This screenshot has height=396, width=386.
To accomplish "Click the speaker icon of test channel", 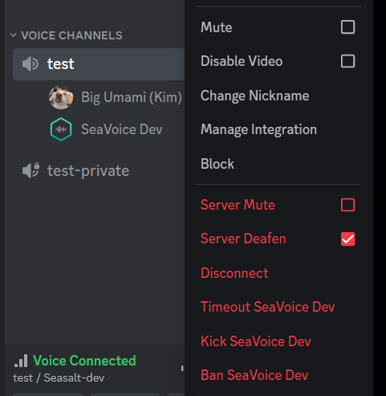I will click(30, 64).
